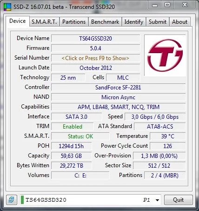This screenshot has height=211, width=199.
Task: Click POH value 1294d 15h
Action: point(71,146)
